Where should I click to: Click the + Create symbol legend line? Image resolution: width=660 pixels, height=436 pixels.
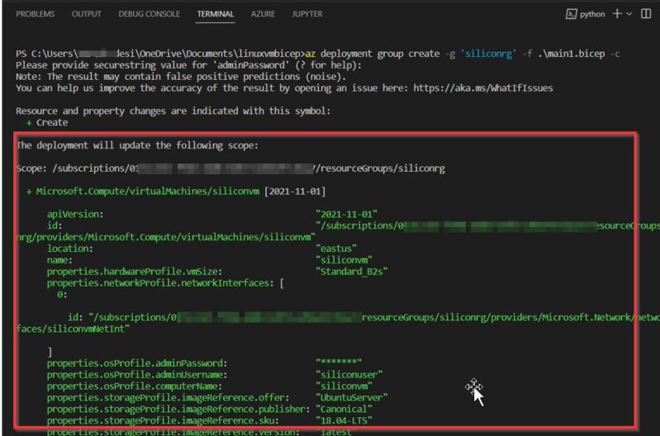click(x=47, y=122)
